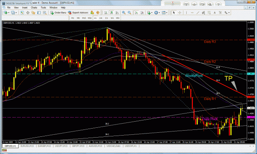The height and width of the screenshot is (154, 257).
Task: Zoom in on the chart
Action: (x=124, y=13)
